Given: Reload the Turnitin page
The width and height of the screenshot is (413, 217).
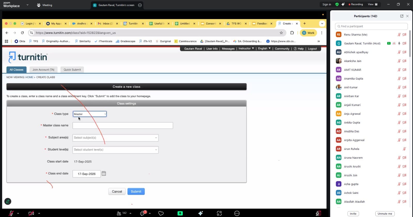Looking at the screenshot, I should 22,33.
